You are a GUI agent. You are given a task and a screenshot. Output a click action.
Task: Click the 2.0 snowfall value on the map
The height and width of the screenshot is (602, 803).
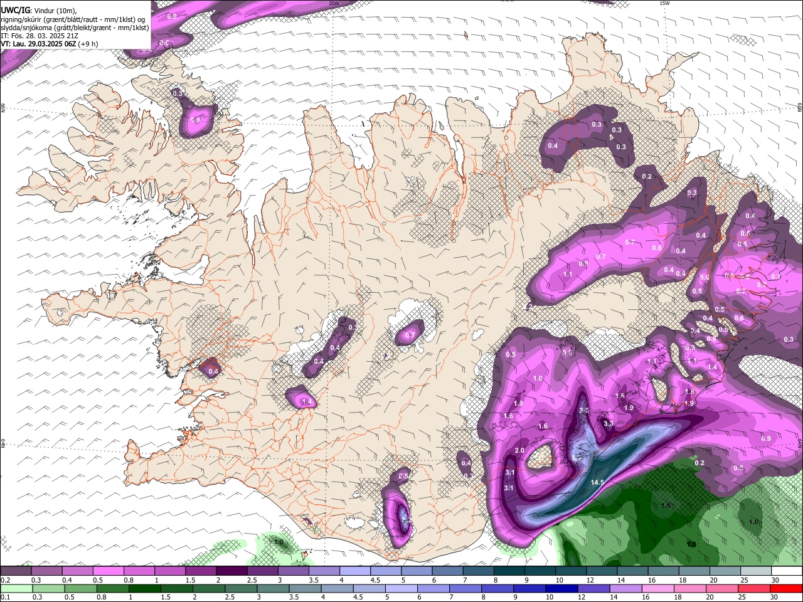[519, 451]
